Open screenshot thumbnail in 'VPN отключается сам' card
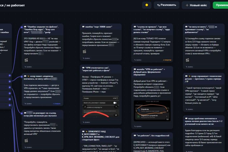 pos(101,107)
